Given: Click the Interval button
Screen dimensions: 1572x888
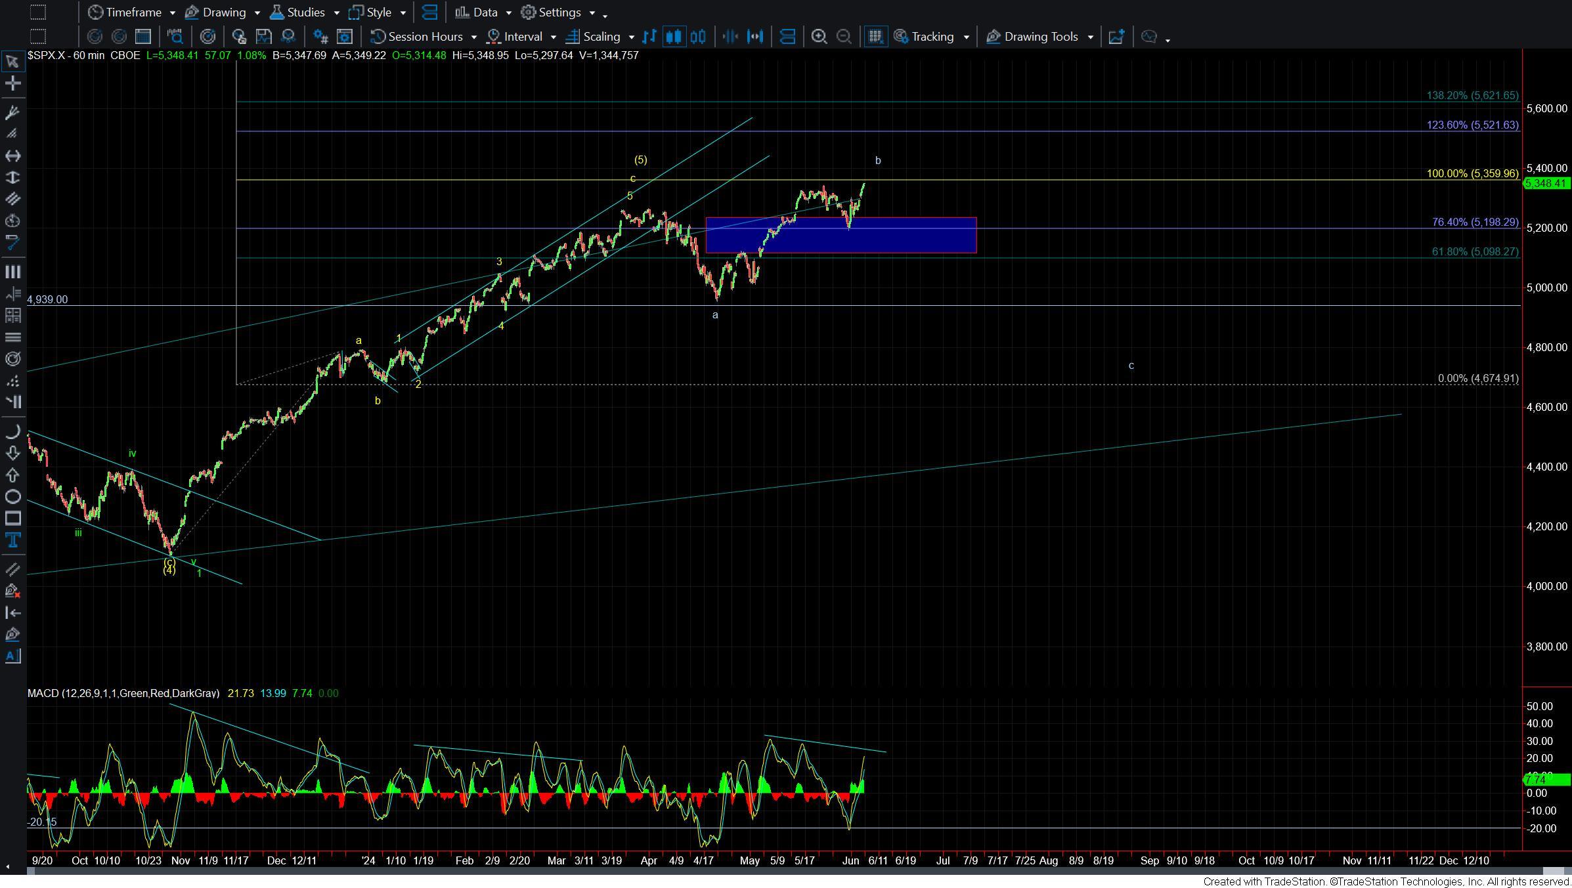Looking at the screenshot, I should click(522, 37).
